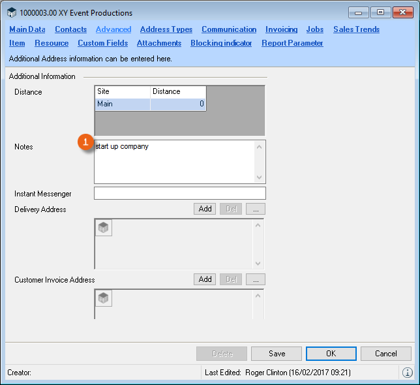
Task: Open Delivery Address browse ellipsis button
Action: 255,209
